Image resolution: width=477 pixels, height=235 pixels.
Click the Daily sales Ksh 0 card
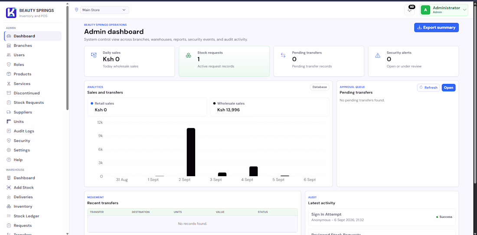130,61
